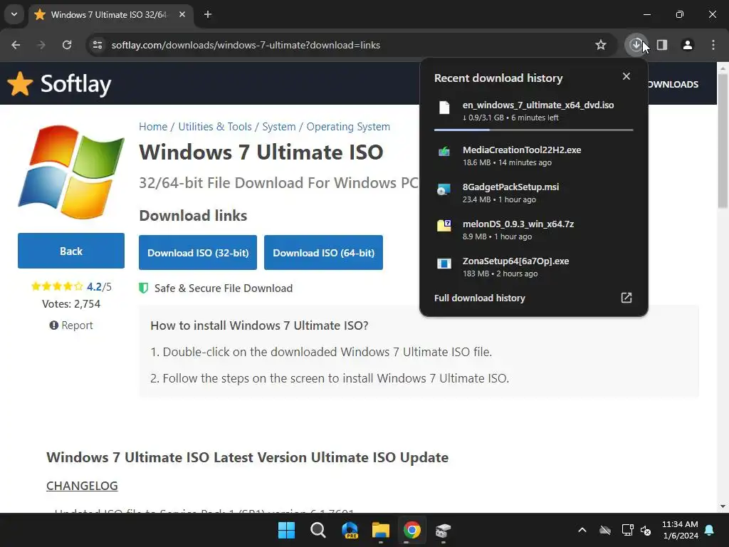Click the scrollbar down arrow
The image size is (729, 547).
pos(723,506)
